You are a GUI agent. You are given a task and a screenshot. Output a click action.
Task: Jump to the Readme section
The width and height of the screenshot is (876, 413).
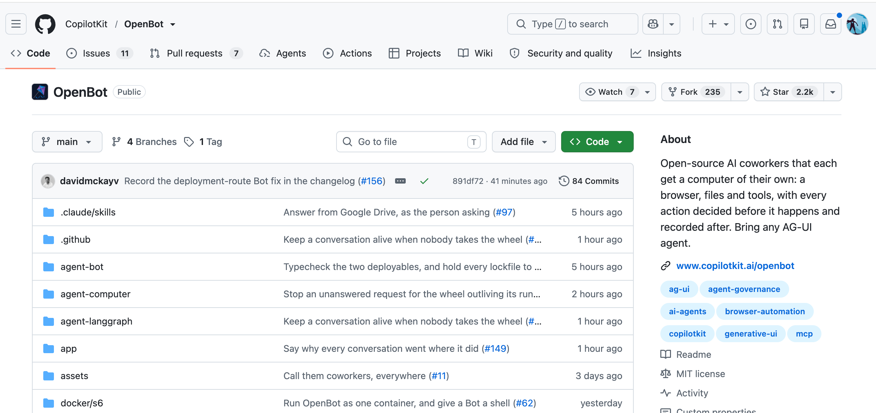(686, 354)
